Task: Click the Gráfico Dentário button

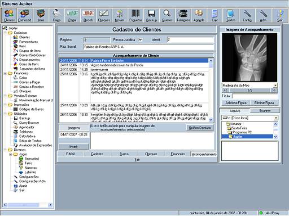Action: 200,128
